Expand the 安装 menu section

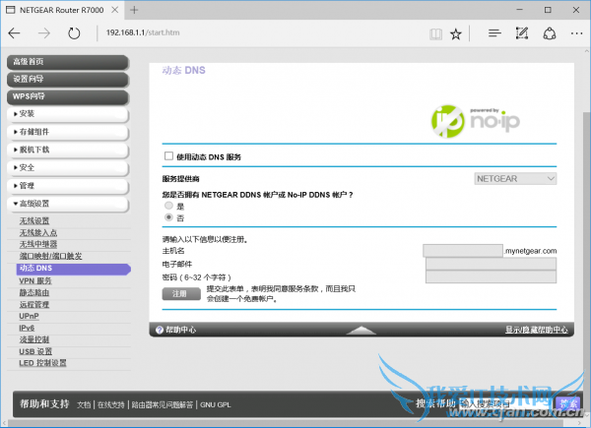68,114
